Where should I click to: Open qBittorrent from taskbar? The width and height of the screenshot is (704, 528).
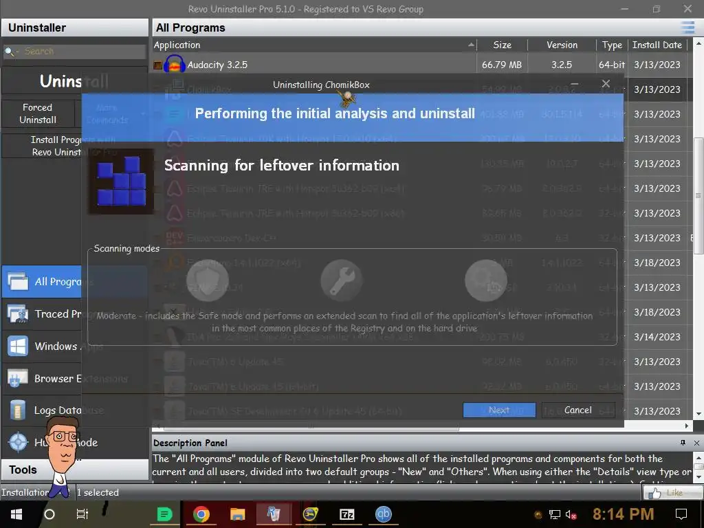(383, 514)
